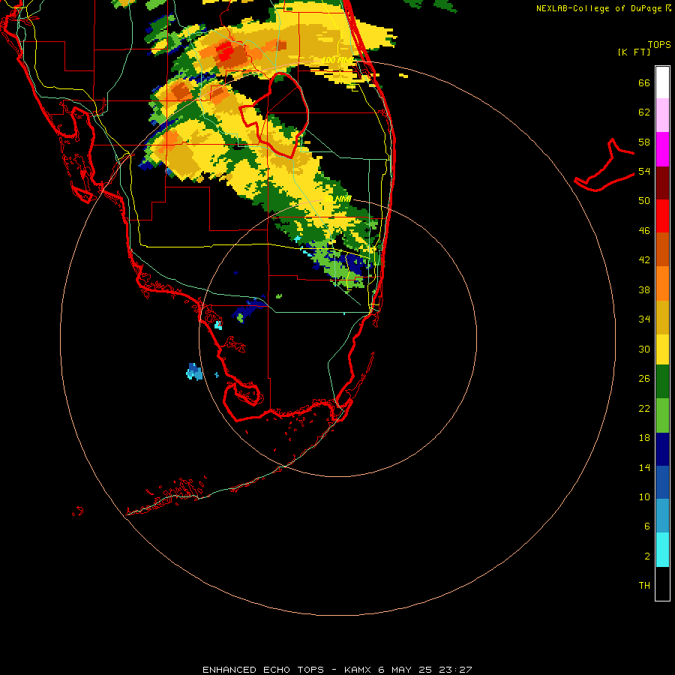675x675 pixels.
Task: Click the red-outlined island east of Florida
Action: click(604, 166)
